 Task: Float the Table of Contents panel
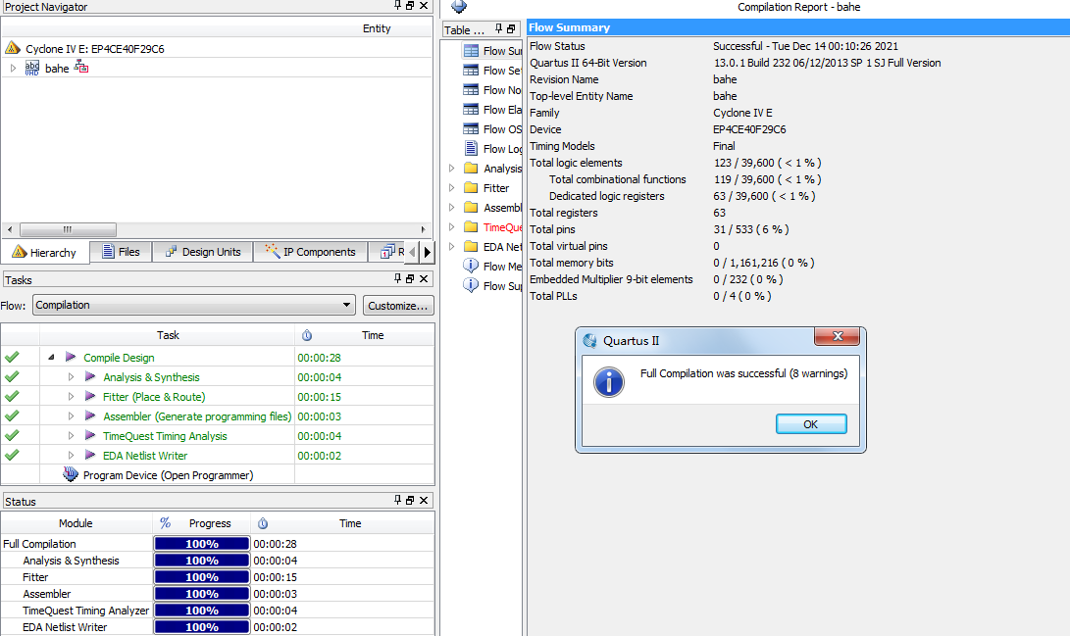[511, 28]
